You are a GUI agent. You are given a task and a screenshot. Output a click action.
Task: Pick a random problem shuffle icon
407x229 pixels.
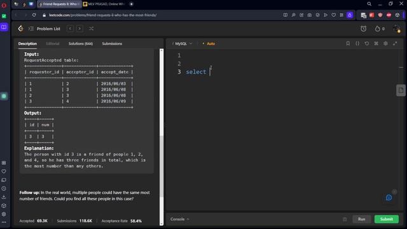(x=91, y=29)
